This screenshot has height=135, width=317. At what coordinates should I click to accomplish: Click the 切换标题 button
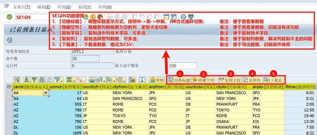[x=179, y=80]
